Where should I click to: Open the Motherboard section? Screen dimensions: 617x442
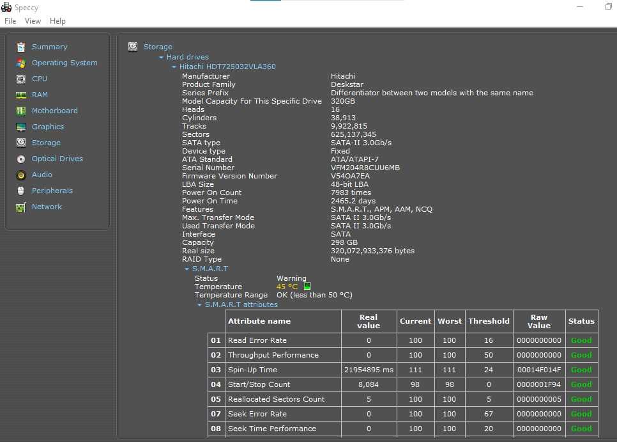pos(55,111)
